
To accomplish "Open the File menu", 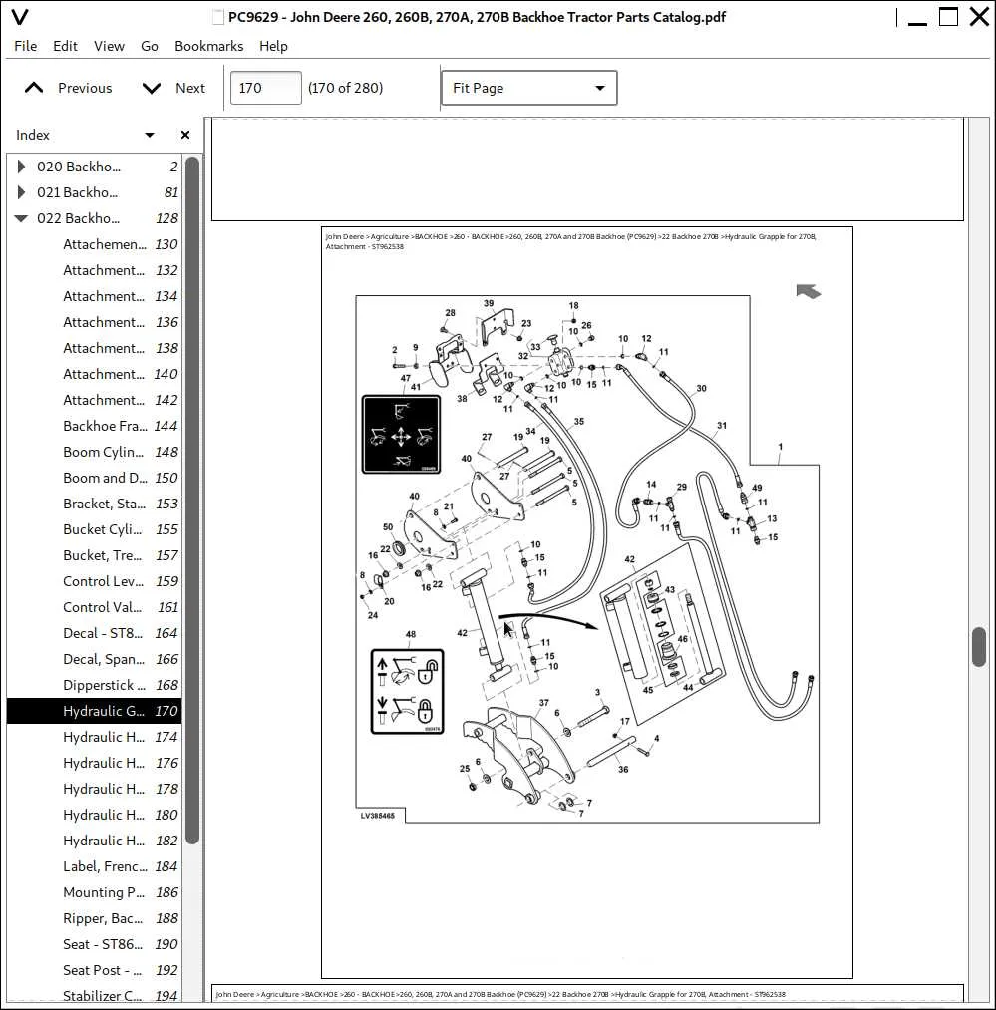I will [x=25, y=46].
